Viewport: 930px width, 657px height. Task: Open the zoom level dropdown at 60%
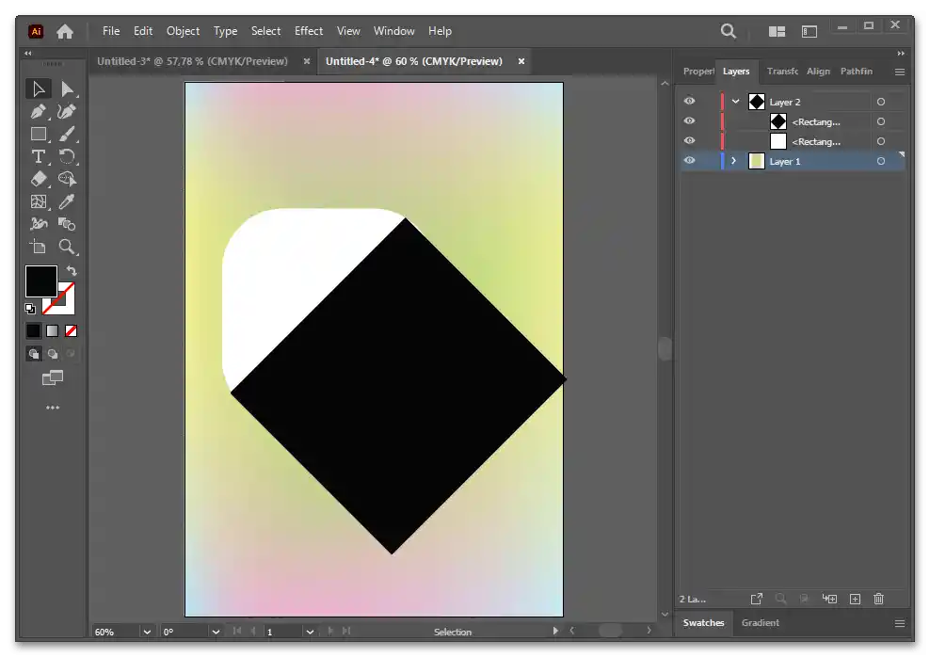(x=147, y=632)
